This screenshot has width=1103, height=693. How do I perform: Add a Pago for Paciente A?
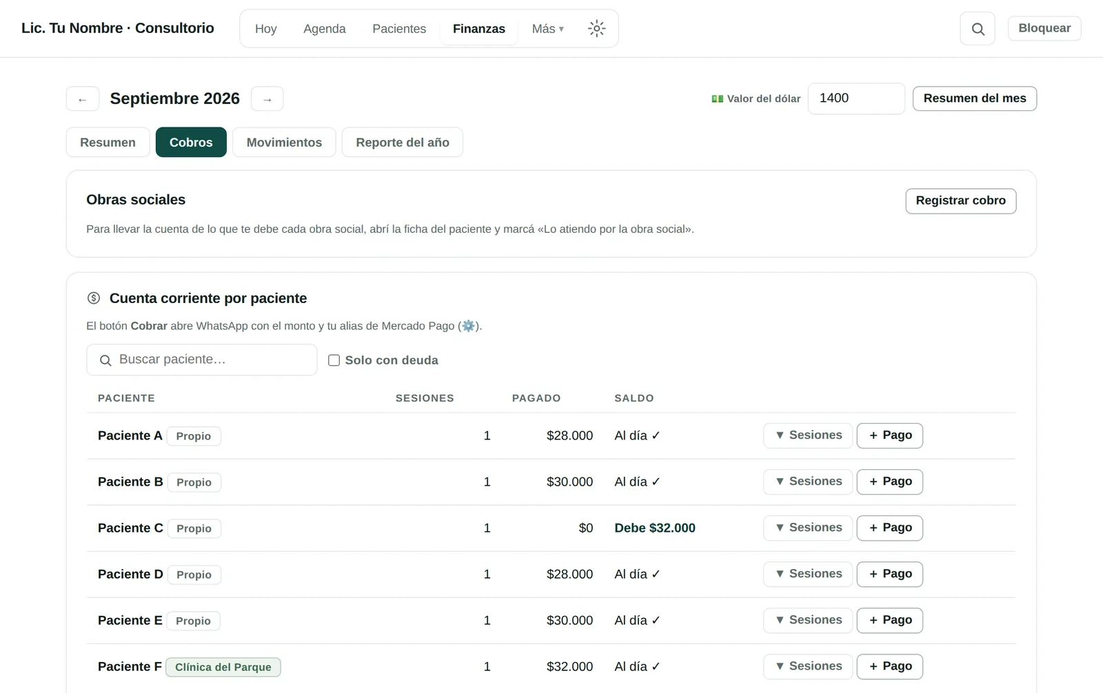point(890,435)
